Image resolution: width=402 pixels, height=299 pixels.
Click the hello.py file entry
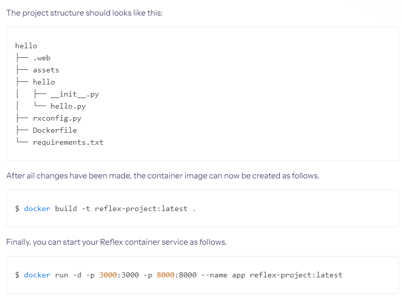click(x=68, y=106)
